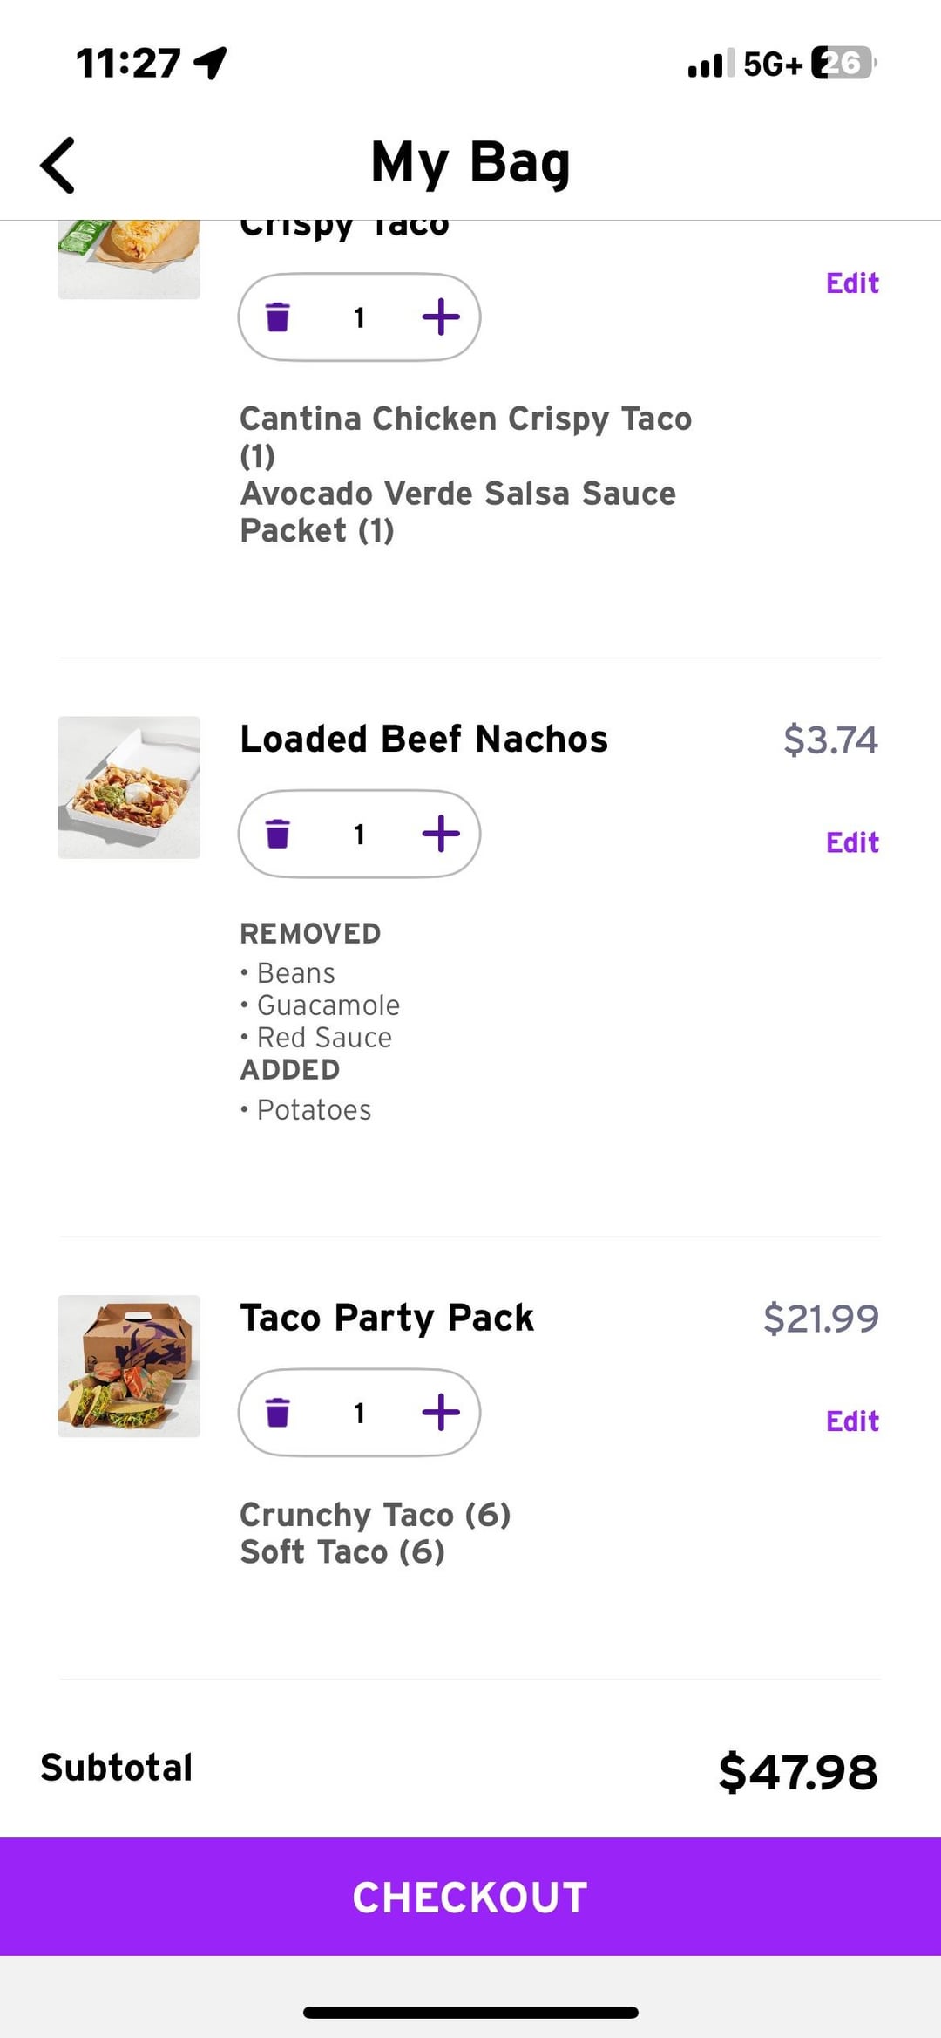Open the Loaded Beef Nachos thumbnail image
The image size is (941, 2038).
pos(129,787)
